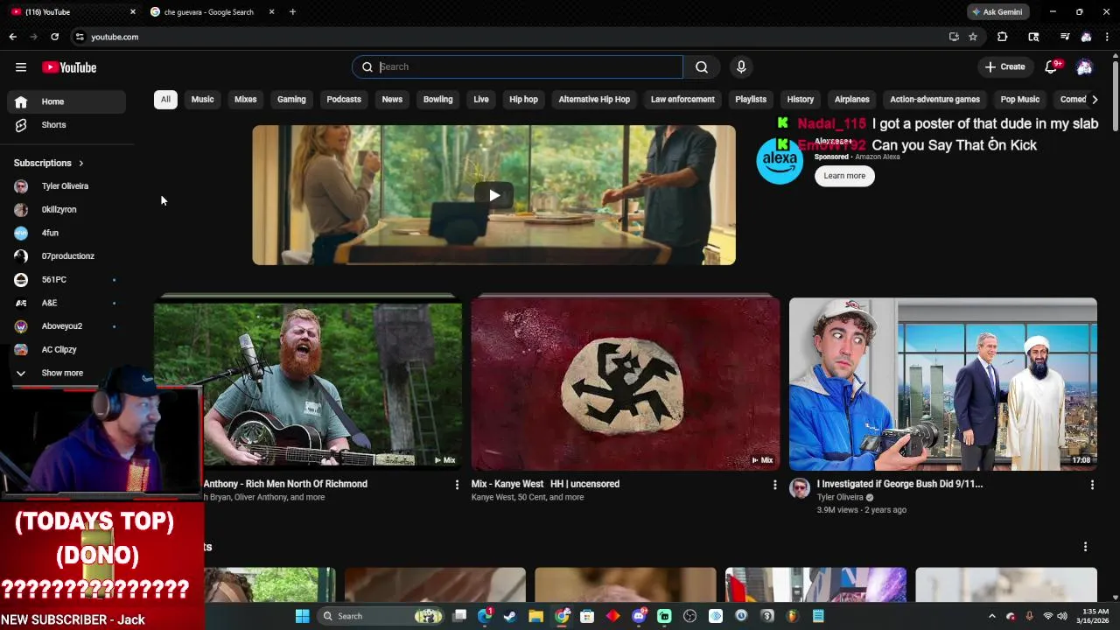Click the page vertical scrollbar thumb
1120x630 pixels.
coord(1116,94)
